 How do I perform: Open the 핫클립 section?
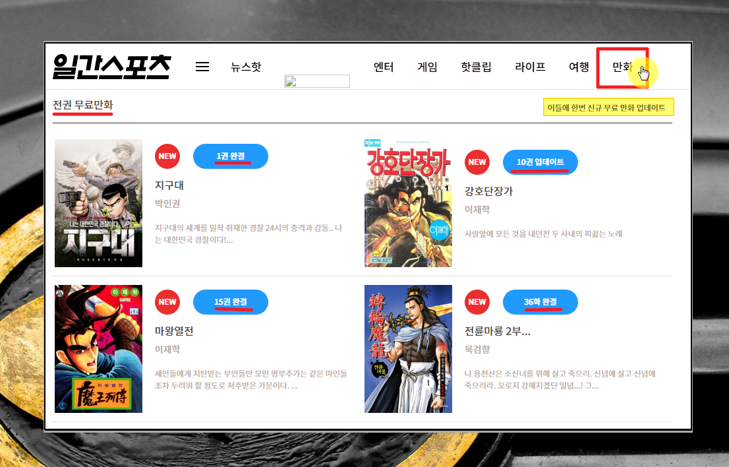click(x=476, y=67)
